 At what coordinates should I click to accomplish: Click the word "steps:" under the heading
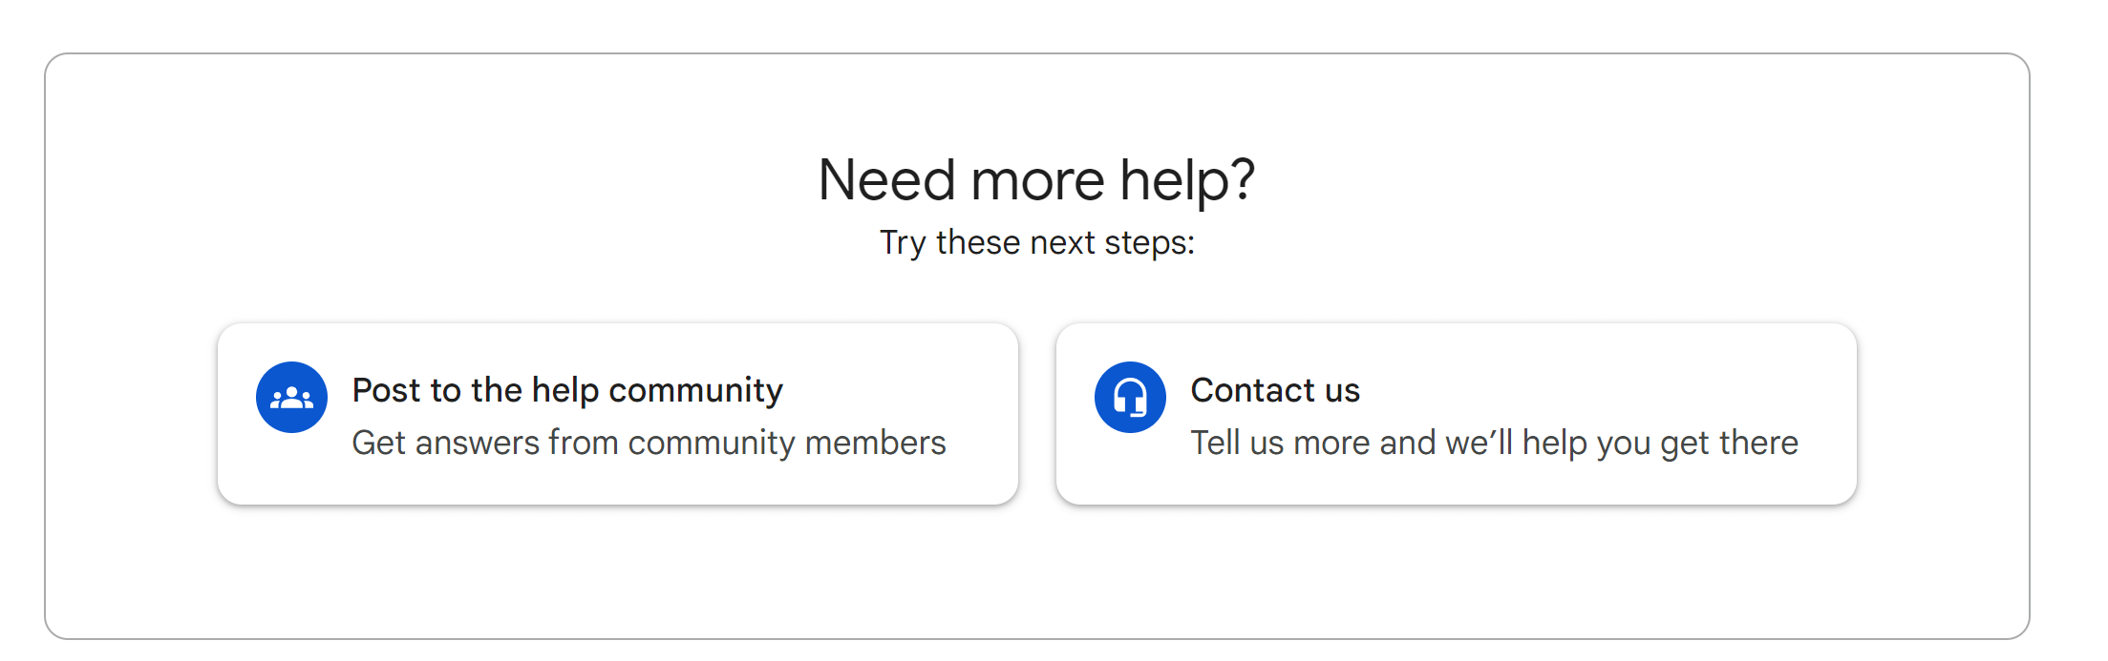pos(1149,242)
